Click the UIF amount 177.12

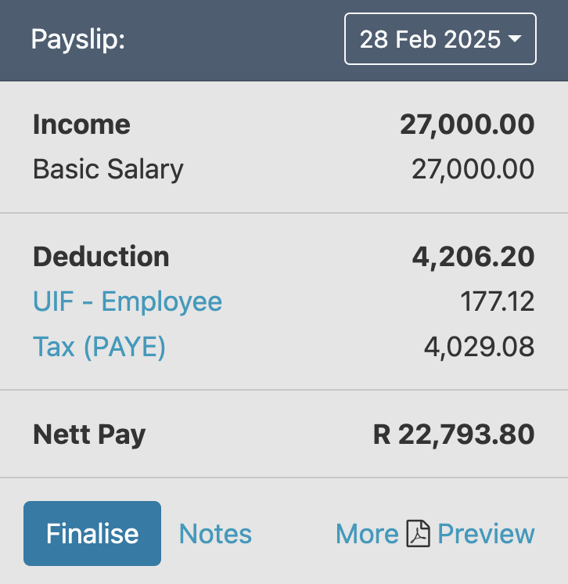(x=498, y=301)
